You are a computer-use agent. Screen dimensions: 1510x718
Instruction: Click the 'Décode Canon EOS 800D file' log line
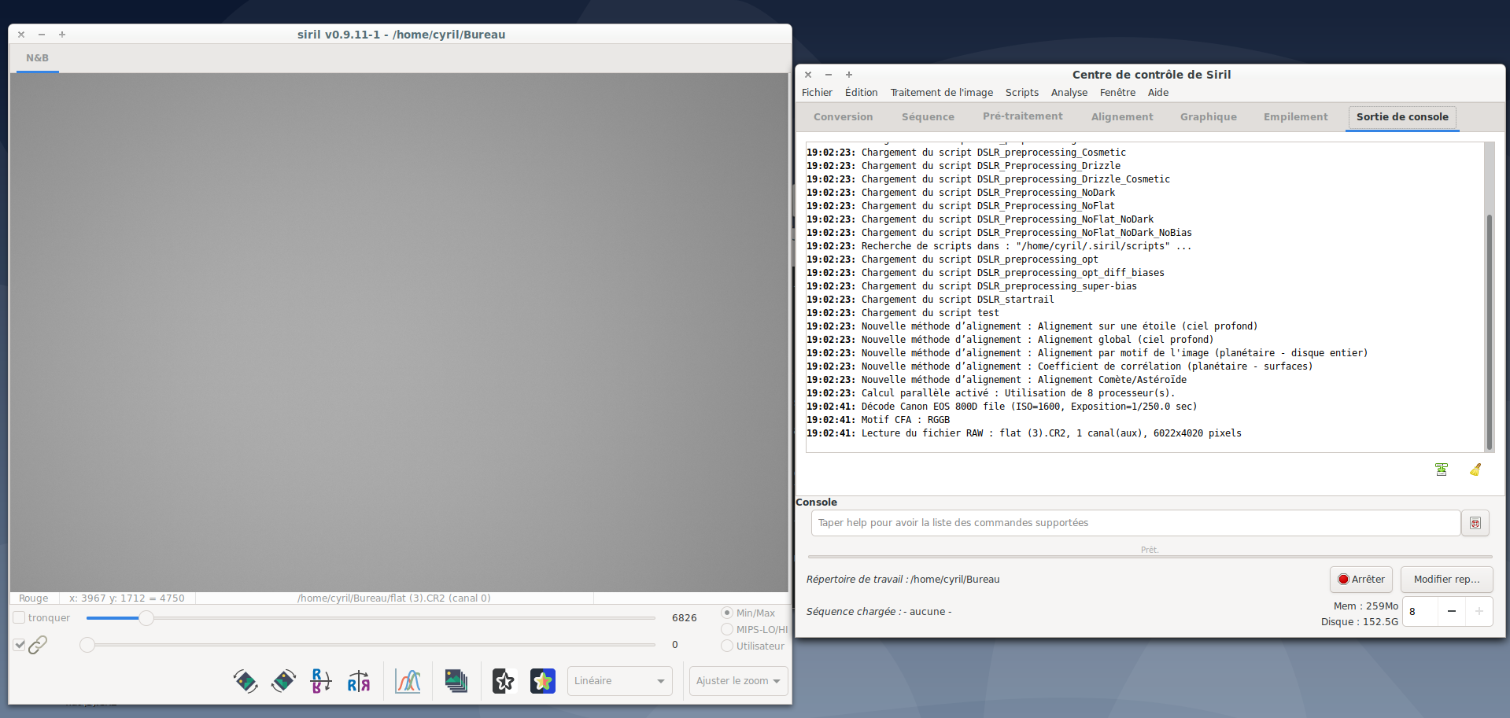pos(1002,407)
